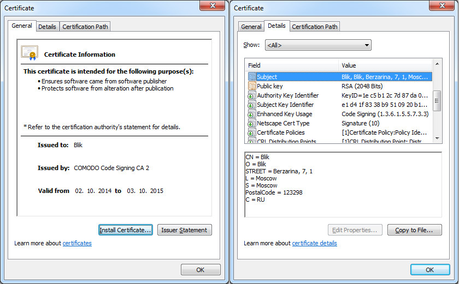The height and width of the screenshot is (284, 459).
Task: Open Certification Path tab in right window
Action: pyautogui.click(x=315, y=27)
